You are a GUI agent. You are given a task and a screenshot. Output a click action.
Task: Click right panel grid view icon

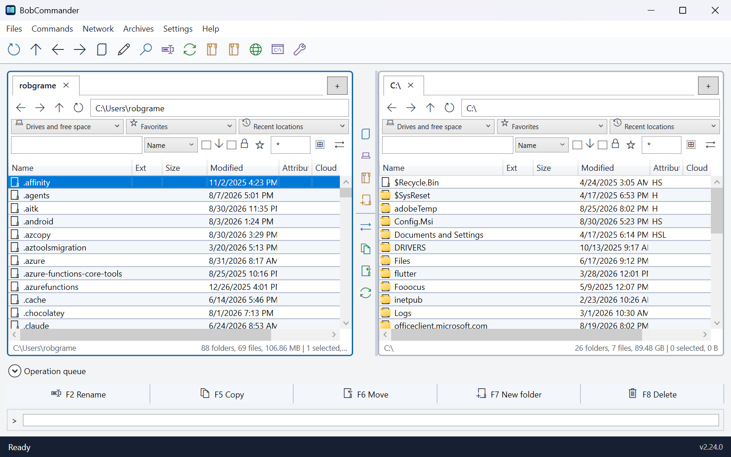point(691,145)
